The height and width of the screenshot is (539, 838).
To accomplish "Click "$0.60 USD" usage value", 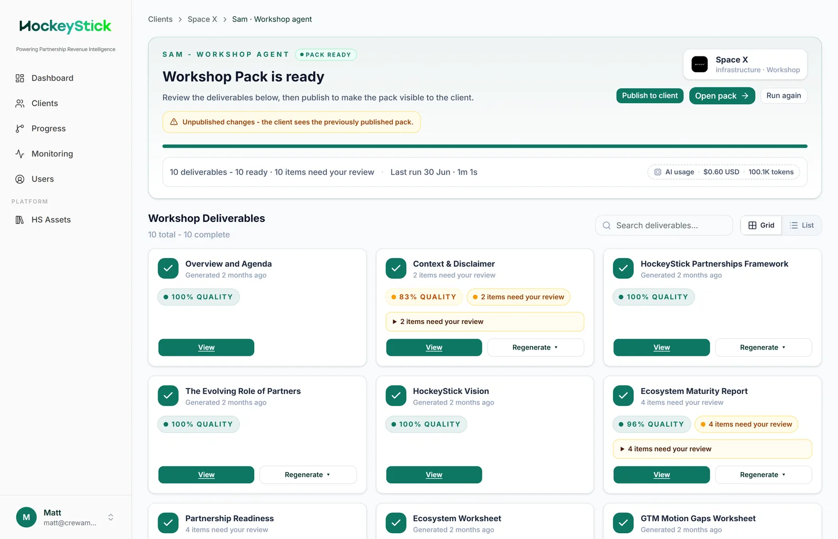I will point(721,172).
